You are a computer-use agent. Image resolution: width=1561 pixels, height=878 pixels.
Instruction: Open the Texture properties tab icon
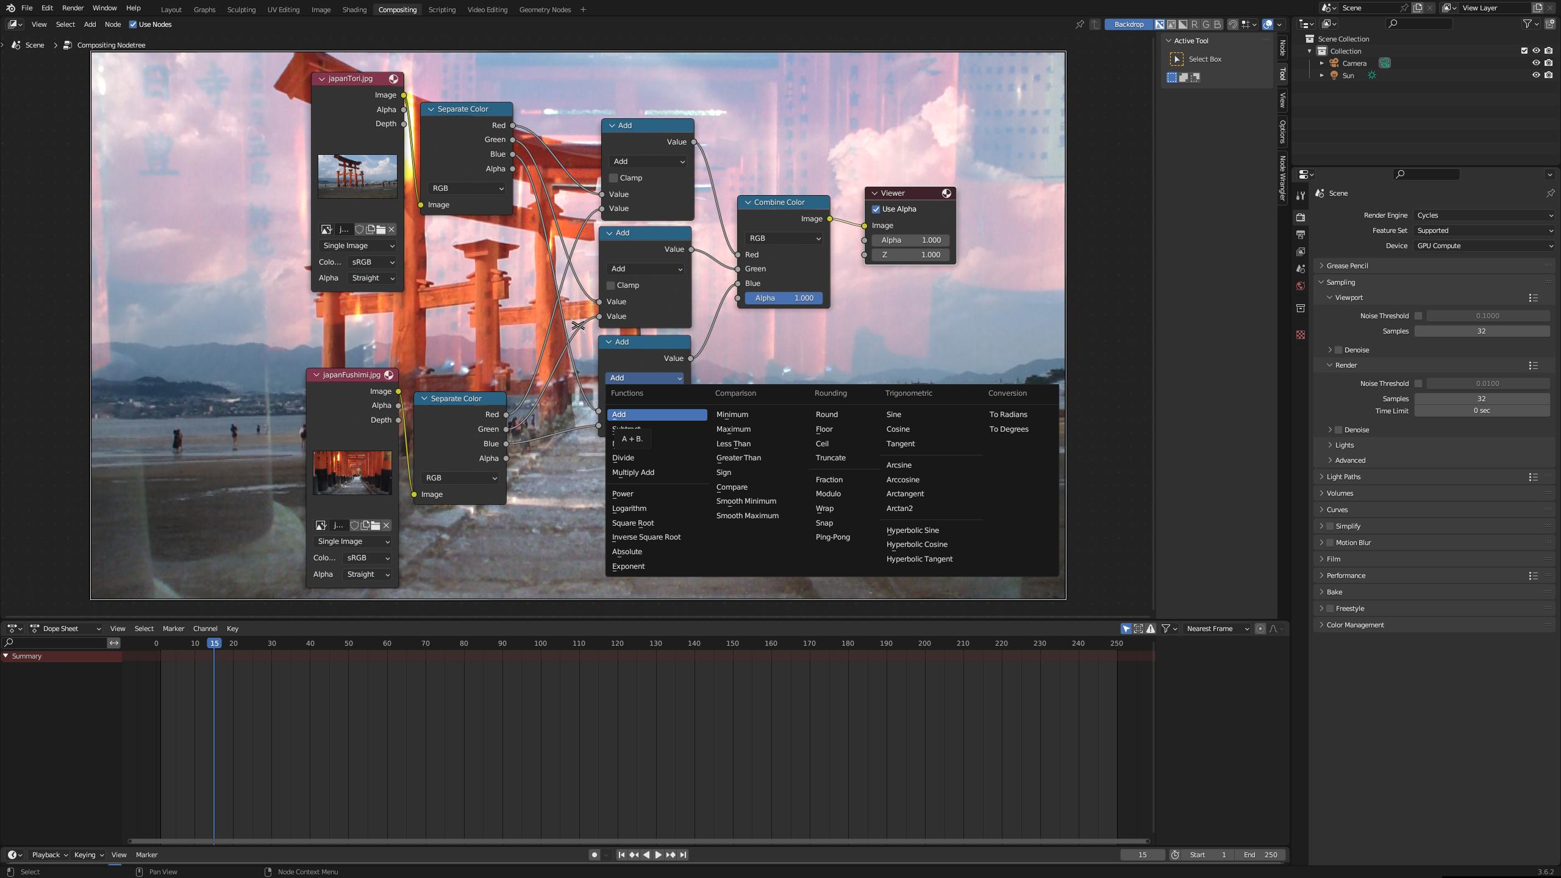tap(1301, 335)
